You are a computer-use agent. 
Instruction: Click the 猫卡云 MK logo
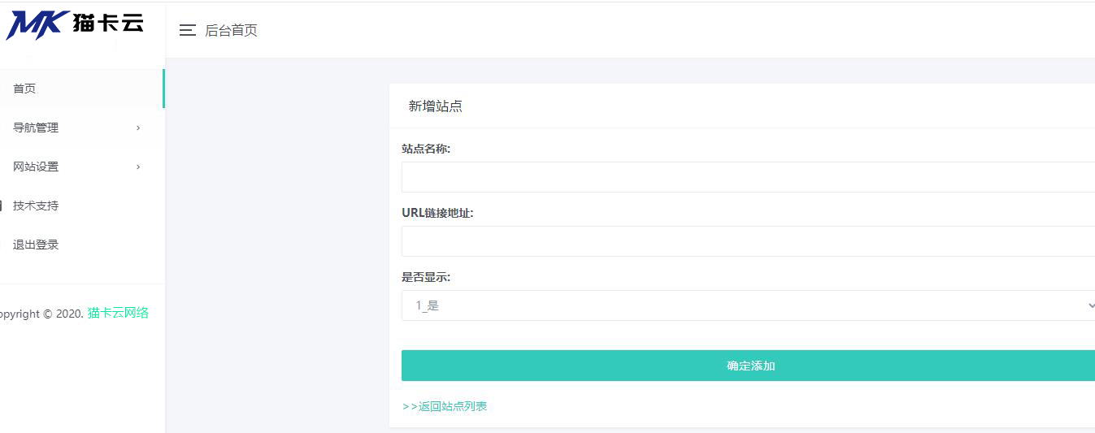click(75, 24)
